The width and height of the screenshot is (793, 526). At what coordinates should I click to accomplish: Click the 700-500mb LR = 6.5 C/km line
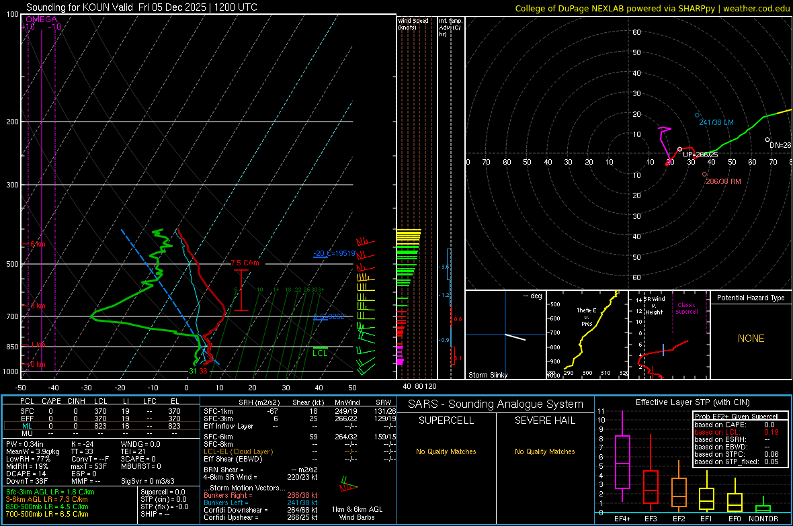pos(47,514)
